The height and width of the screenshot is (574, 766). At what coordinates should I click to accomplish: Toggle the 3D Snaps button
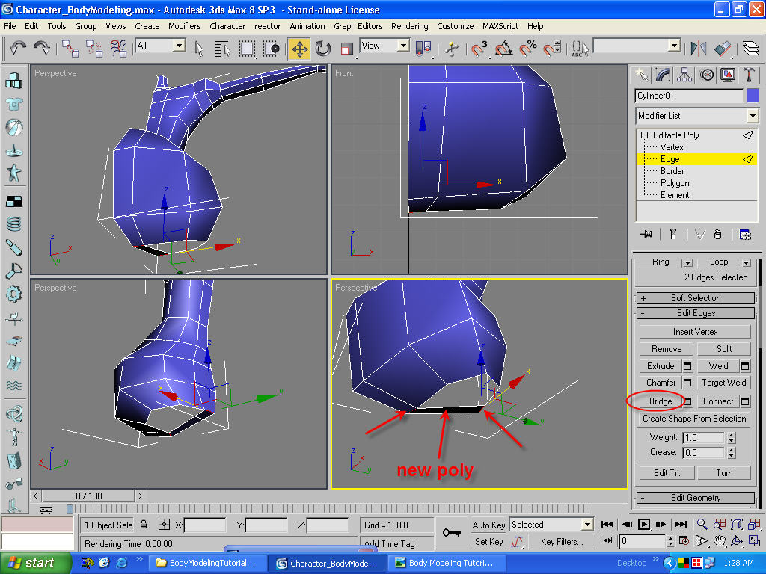click(x=479, y=49)
